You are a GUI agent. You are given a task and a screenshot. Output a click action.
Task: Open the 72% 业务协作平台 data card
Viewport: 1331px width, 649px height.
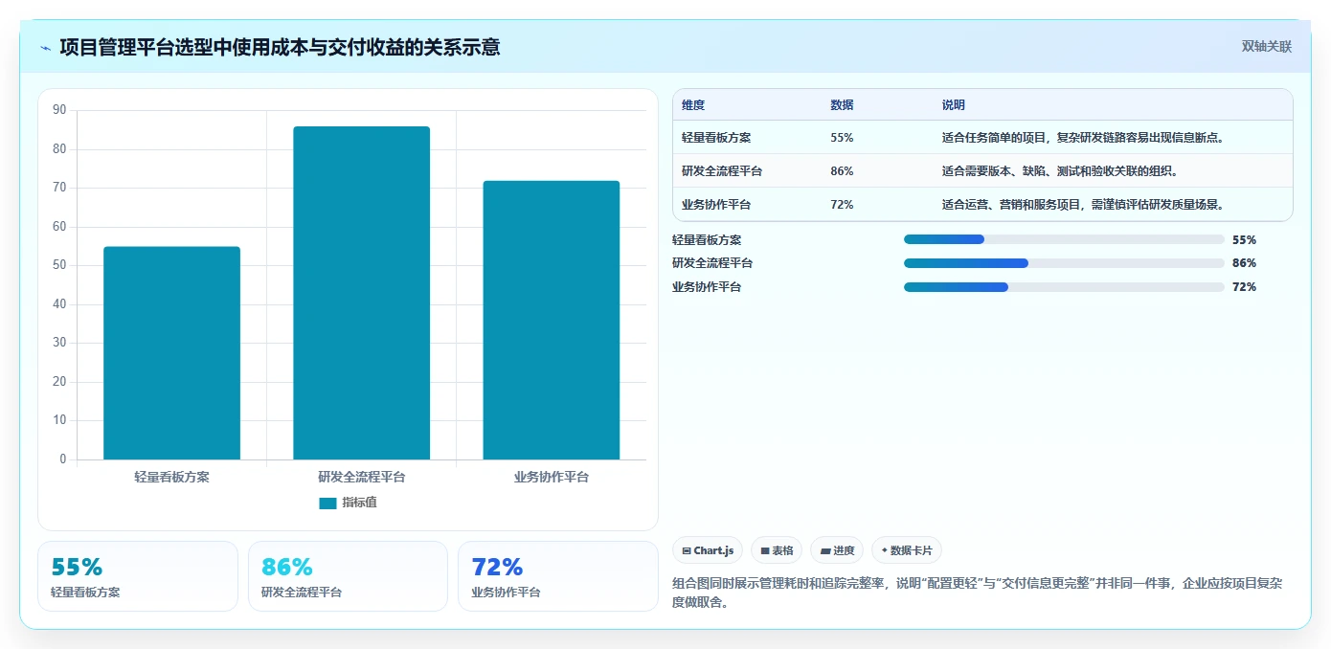pos(558,576)
